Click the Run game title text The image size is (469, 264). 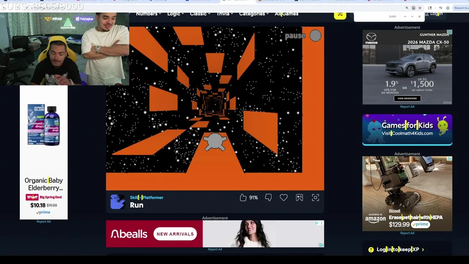136,205
